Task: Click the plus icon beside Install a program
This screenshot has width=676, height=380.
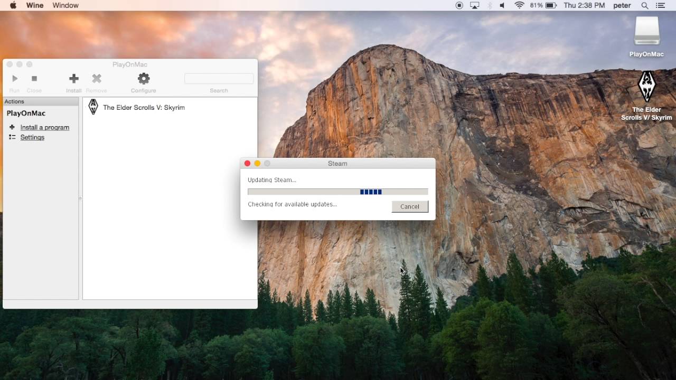Action: (x=12, y=127)
